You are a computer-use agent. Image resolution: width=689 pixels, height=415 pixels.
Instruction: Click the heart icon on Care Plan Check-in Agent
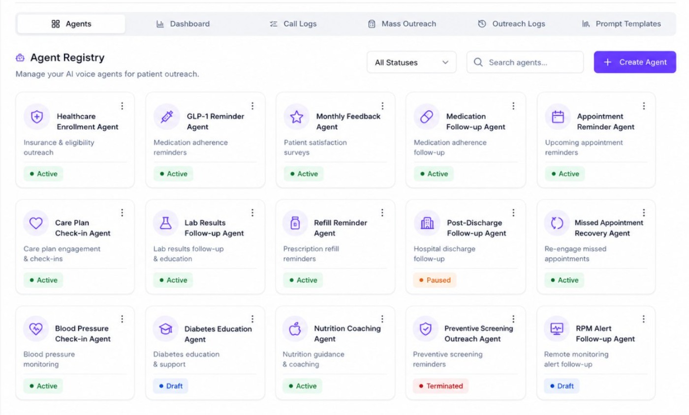click(36, 223)
